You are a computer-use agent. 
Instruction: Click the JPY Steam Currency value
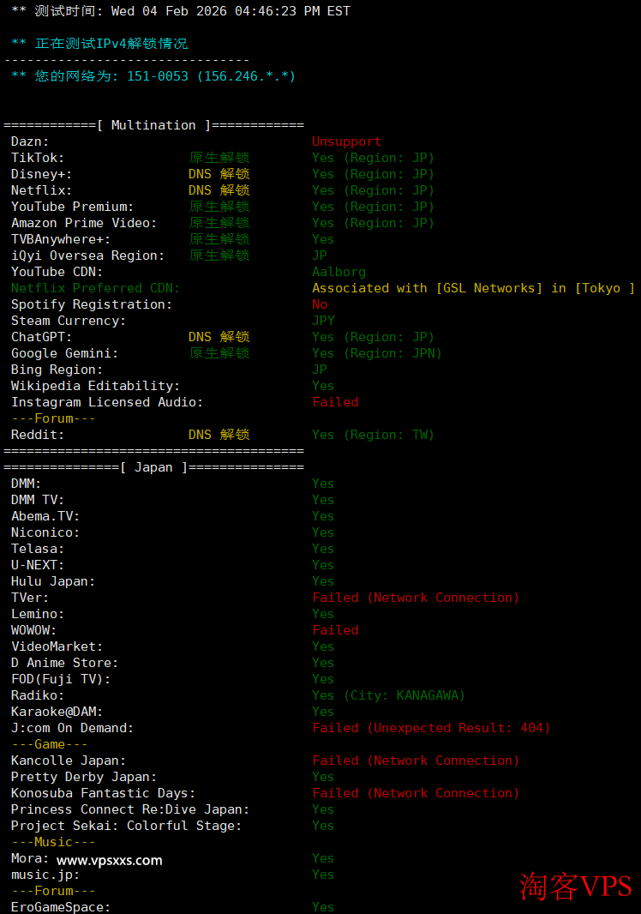pos(324,321)
